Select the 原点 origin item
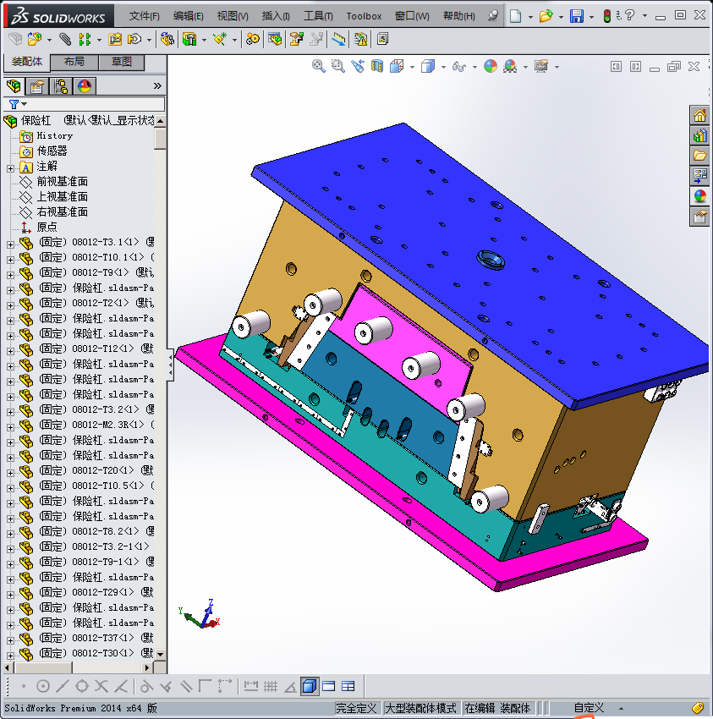This screenshot has width=713, height=719. pyautogui.click(x=47, y=227)
